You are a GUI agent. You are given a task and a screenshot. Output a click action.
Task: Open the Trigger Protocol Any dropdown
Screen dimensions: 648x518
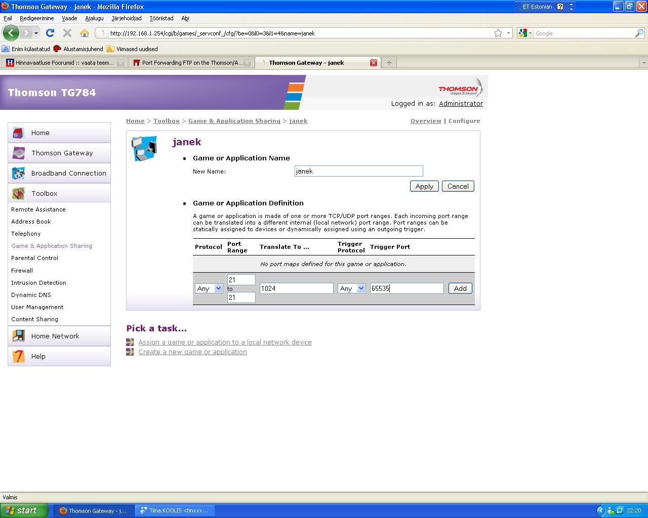(x=351, y=288)
